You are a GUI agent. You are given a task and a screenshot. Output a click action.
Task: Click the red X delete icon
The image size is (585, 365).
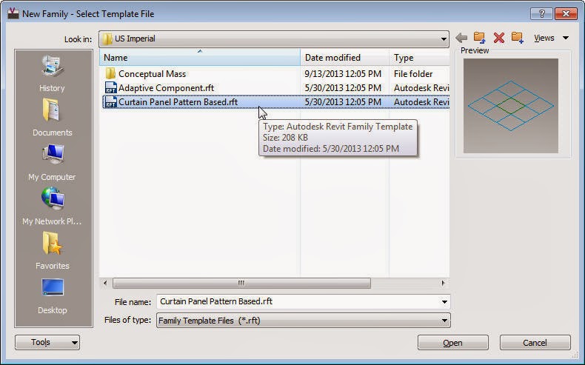click(x=499, y=38)
